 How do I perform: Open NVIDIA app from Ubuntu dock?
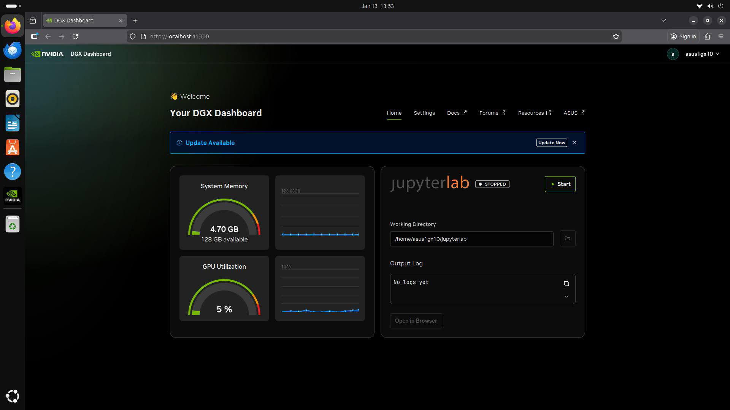13,196
